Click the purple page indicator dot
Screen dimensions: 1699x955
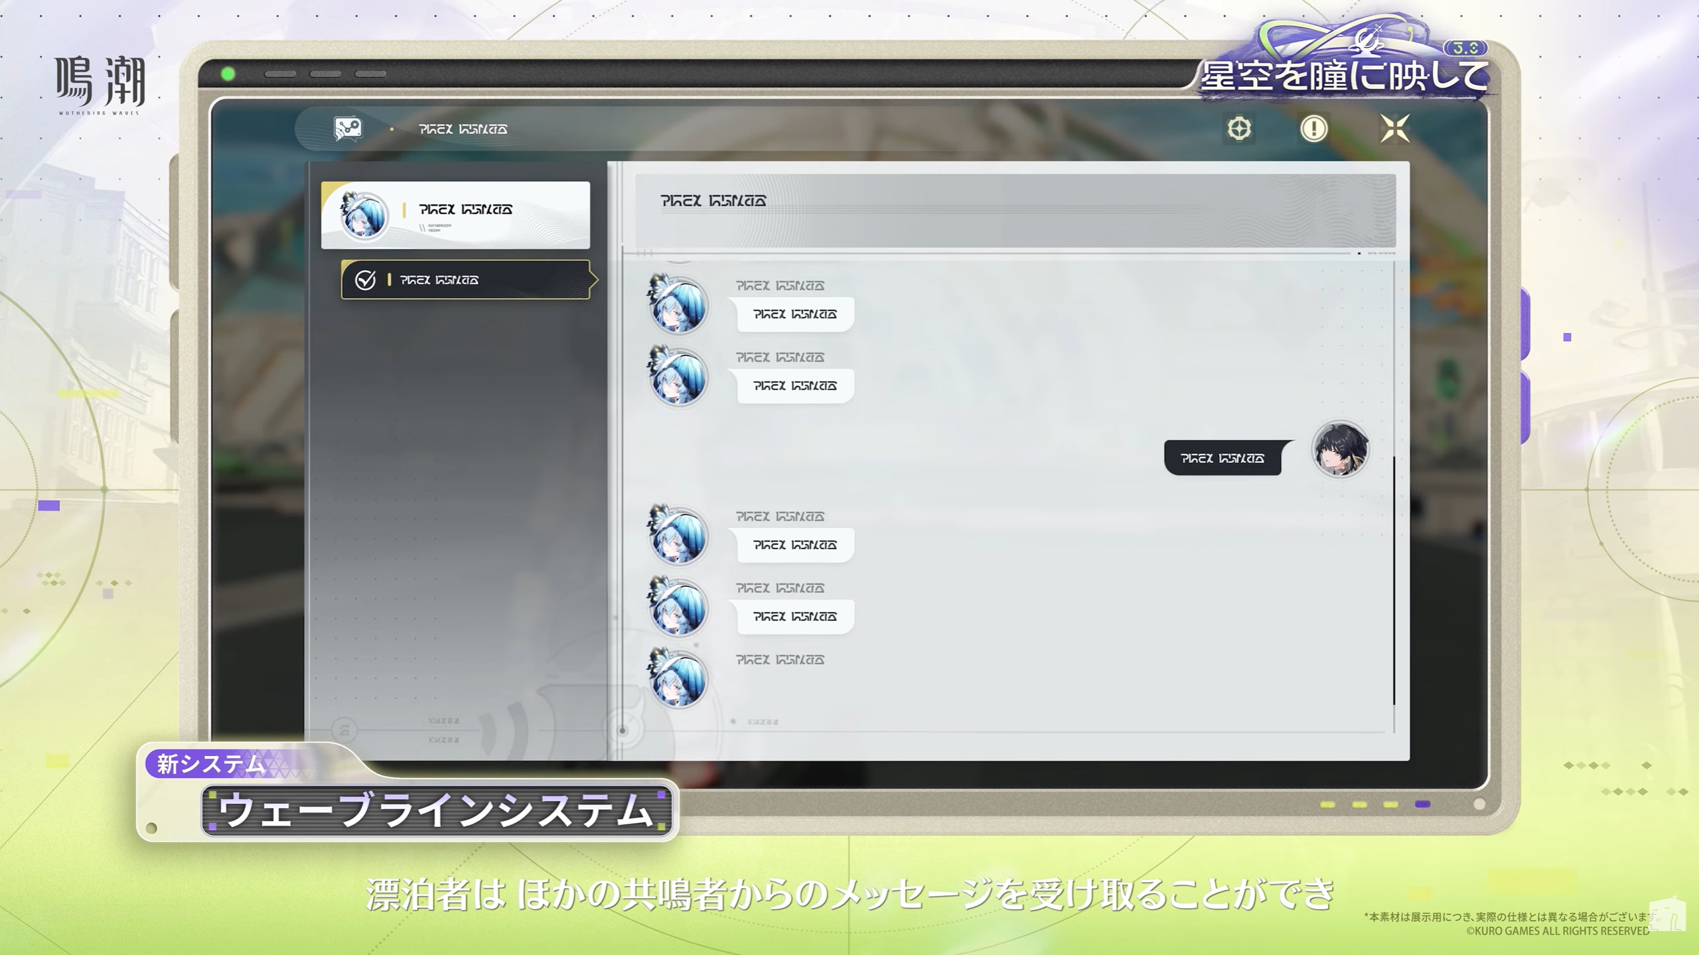(1422, 804)
